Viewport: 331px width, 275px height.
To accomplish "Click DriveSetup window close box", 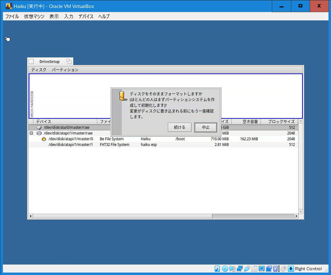I will 31,62.
